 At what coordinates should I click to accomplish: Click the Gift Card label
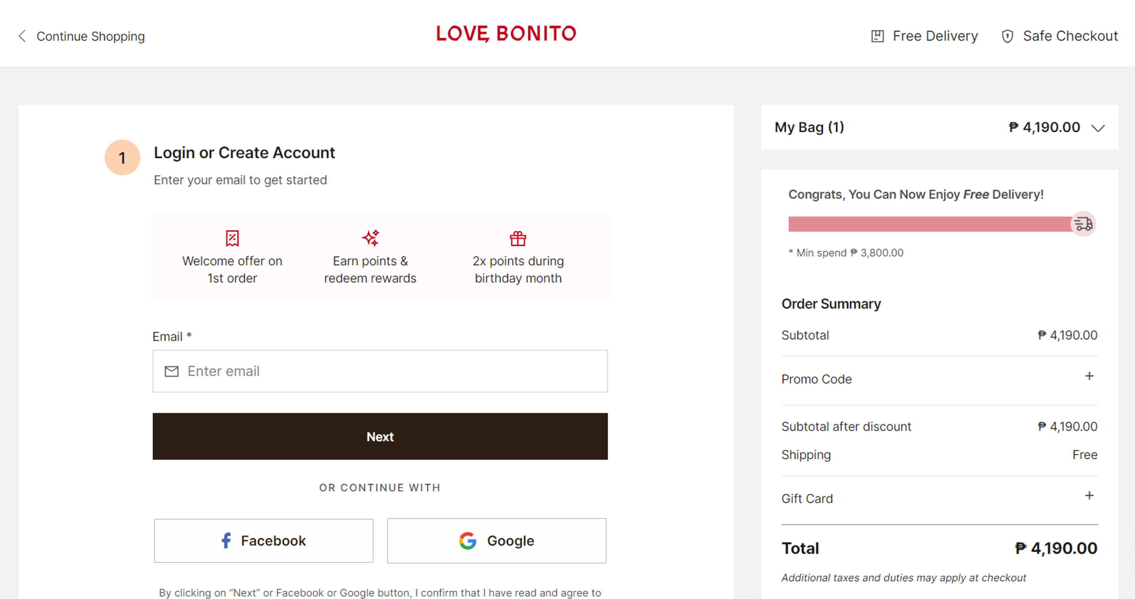click(807, 499)
